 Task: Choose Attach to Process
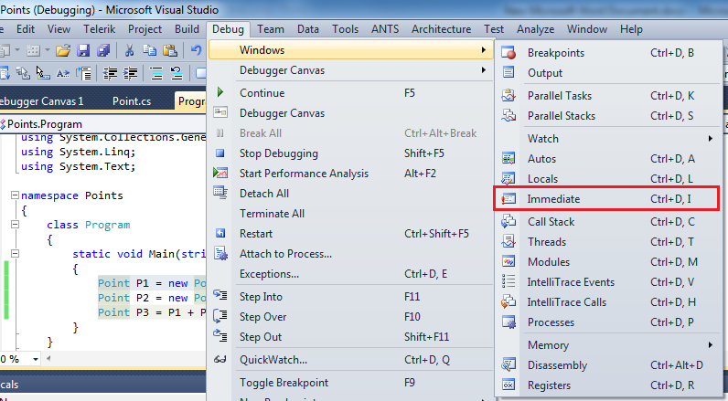[350, 254]
